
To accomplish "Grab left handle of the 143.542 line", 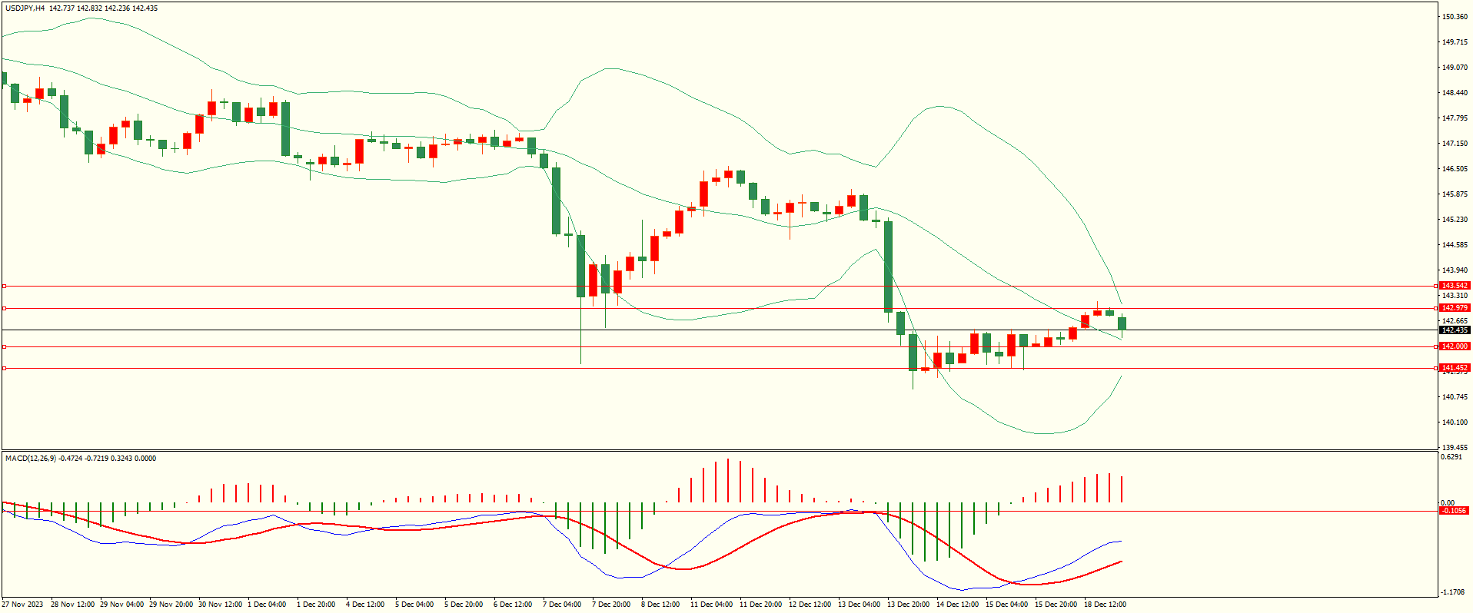I will coord(4,286).
